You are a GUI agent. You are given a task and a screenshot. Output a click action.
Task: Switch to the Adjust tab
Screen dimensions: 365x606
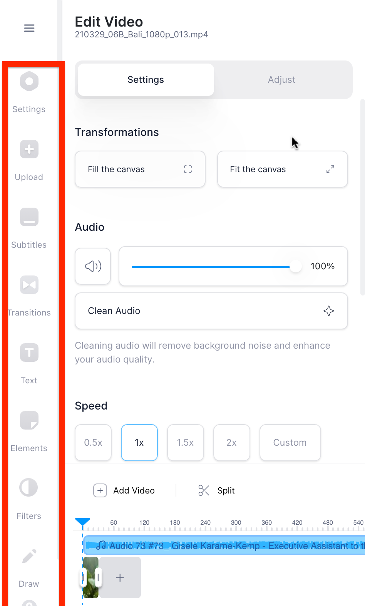[282, 80]
